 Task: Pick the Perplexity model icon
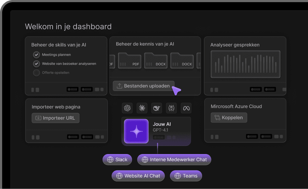[171, 108]
